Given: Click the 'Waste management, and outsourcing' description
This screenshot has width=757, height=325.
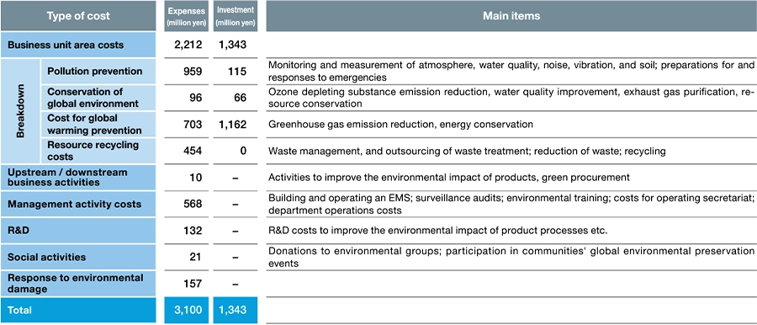Looking at the screenshot, I should coord(467,151).
